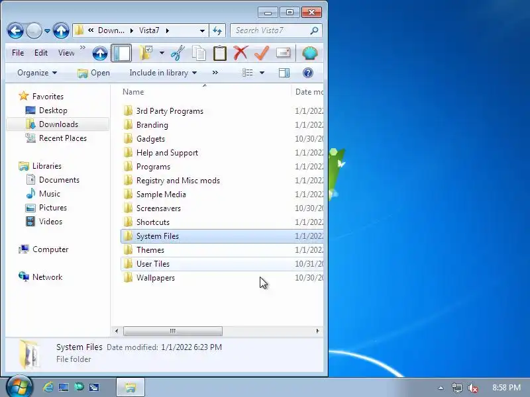This screenshot has width=530, height=397.
Task: Expand the address bar history dropdown
Action: [x=202, y=30]
